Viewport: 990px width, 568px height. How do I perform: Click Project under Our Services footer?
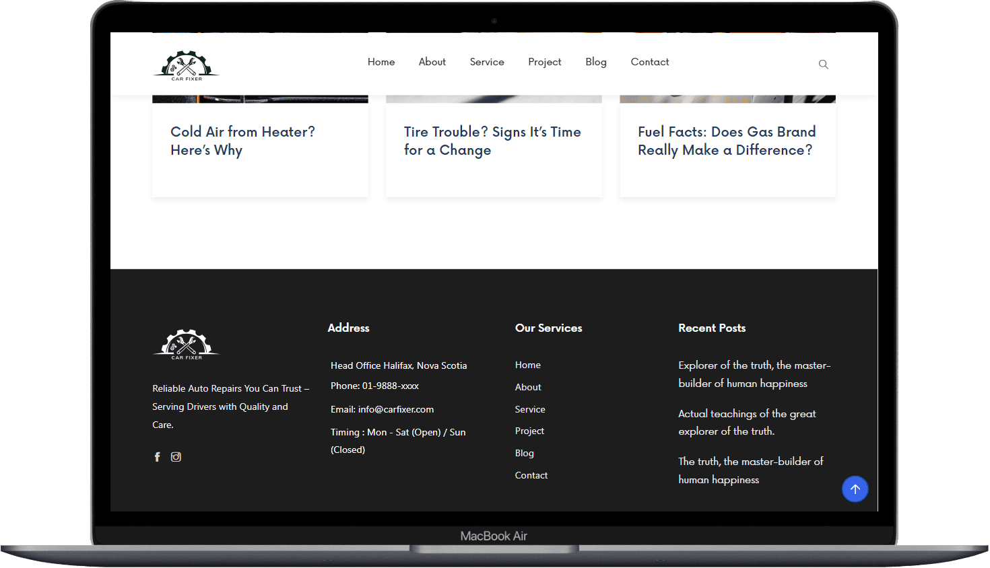pyautogui.click(x=529, y=431)
